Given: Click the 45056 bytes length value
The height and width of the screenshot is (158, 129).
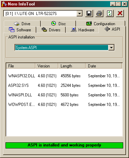Looking at the screenshot, I should 70,76.
